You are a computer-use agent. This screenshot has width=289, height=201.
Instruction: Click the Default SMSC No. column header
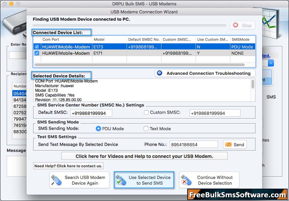coord(144,39)
